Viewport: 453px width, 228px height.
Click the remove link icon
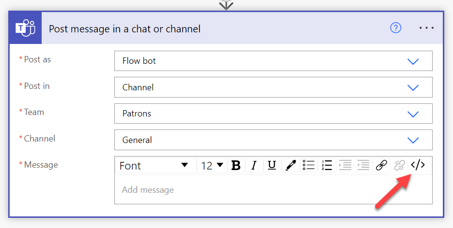pyautogui.click(x=399, y=165)
